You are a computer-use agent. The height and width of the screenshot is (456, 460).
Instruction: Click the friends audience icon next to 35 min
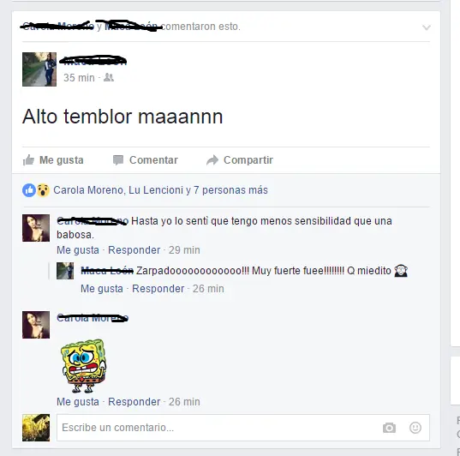pyautogui.click(x=109, y=77)
